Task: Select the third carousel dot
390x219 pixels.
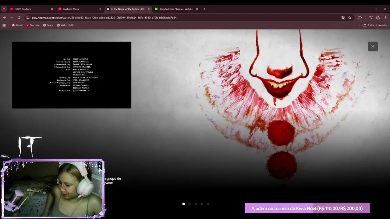Action: click(196, 204)
